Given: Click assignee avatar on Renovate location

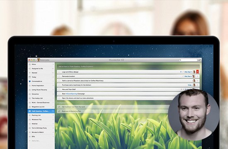Looking at the screenshot, I should (x=194, y=76).
